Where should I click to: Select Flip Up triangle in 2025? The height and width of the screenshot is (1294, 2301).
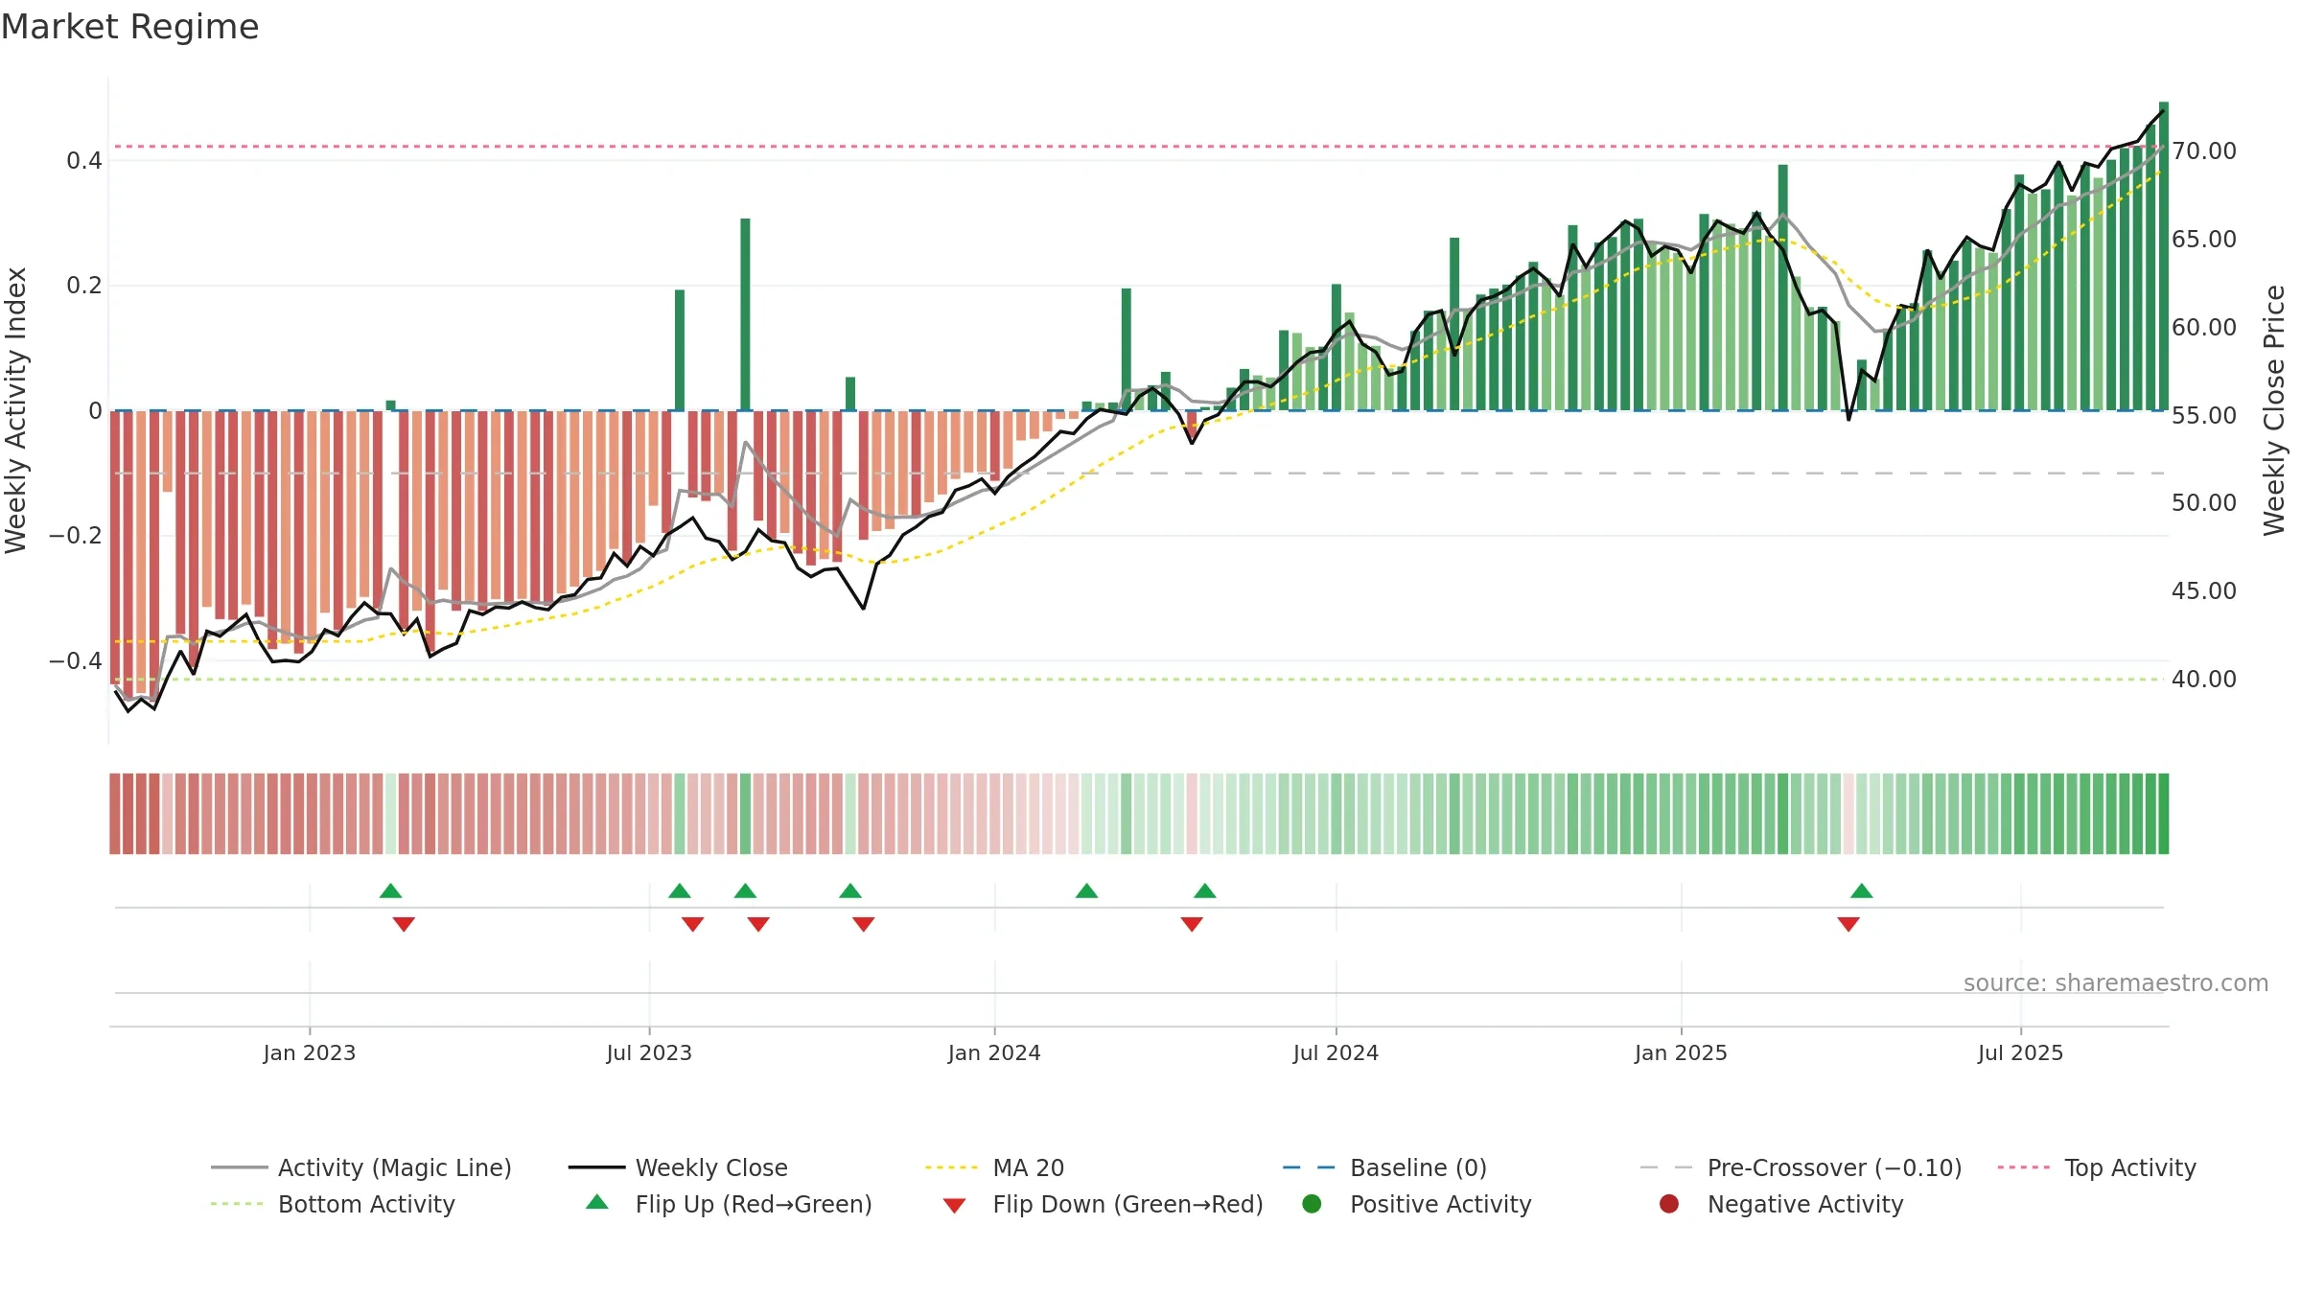(x=1862, y=891)
